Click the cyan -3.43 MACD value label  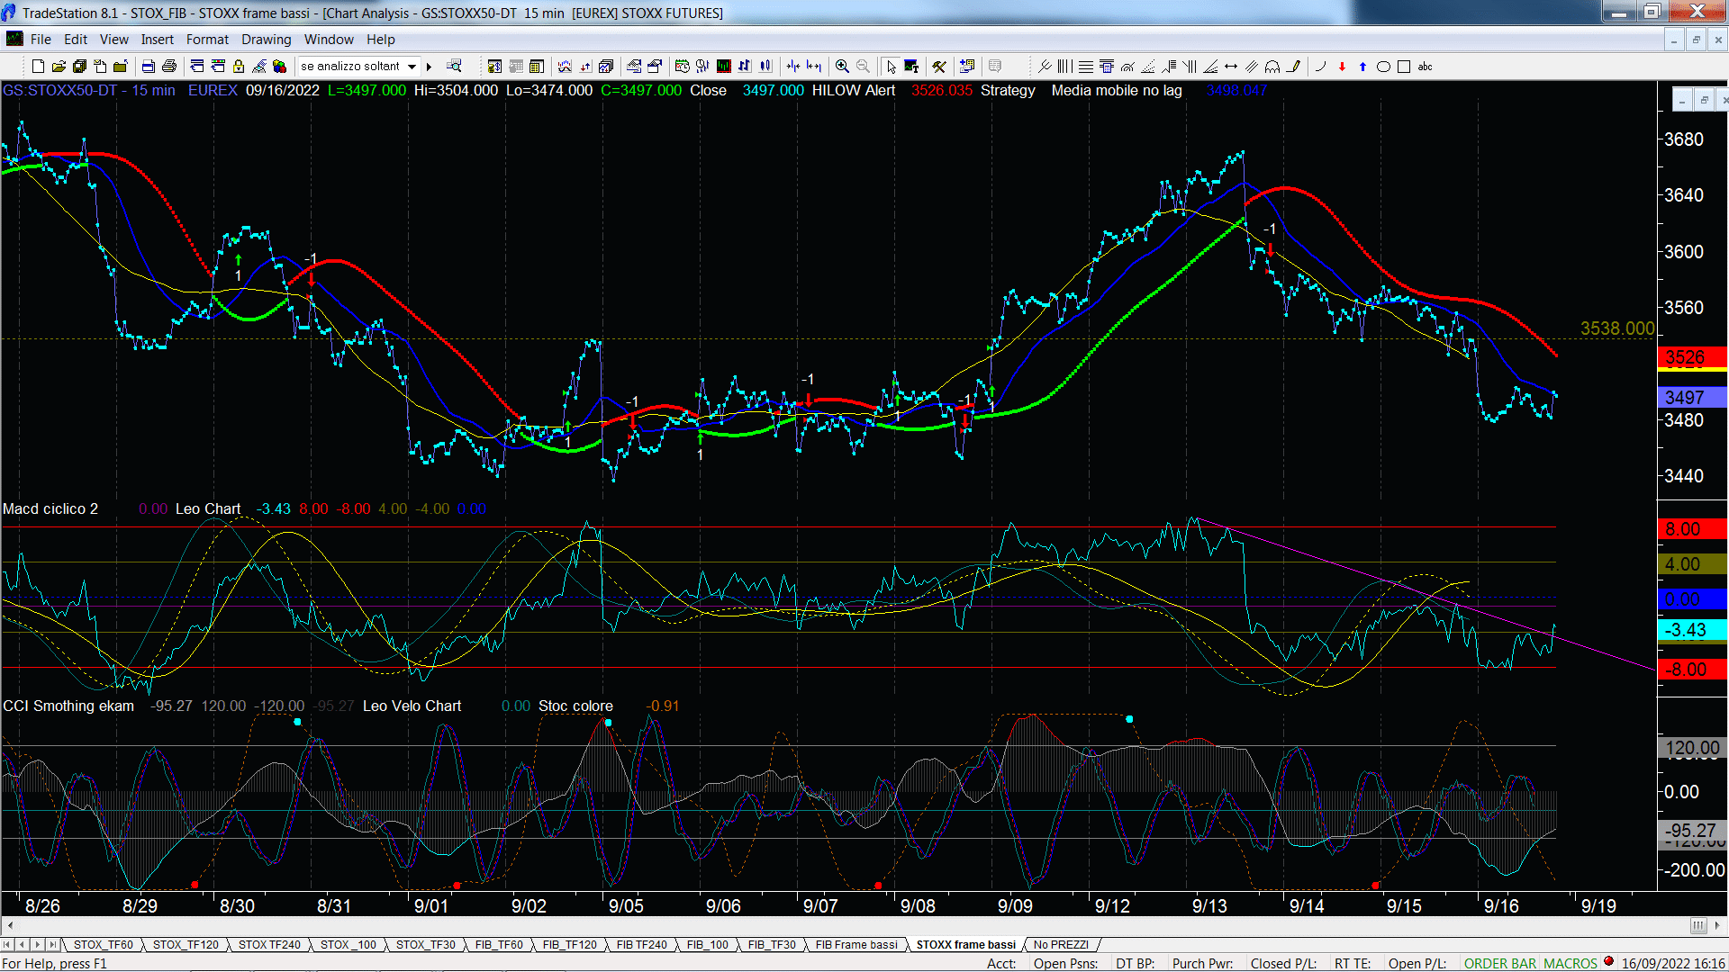pos(1691,630)
